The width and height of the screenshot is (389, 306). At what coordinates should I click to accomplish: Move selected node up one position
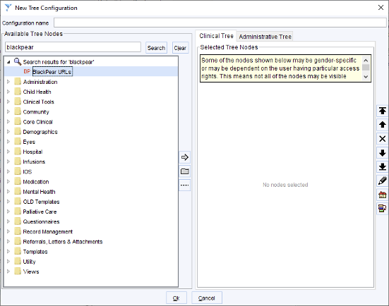[383, 125]
